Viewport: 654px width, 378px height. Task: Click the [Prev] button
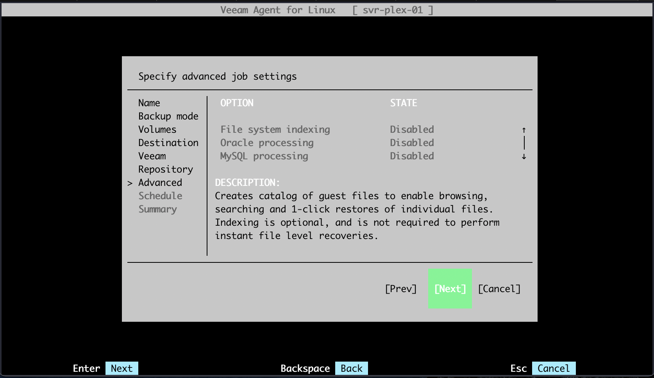click(401, 289)
